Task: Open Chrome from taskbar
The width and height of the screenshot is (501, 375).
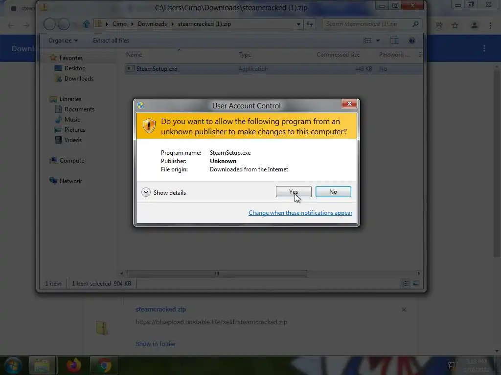Action: 104,365
